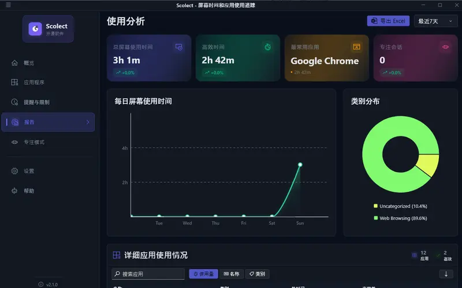Click the clock alert icon beside 提醒与限制
This screenshot has height=288, width=462.
point(14,102)
